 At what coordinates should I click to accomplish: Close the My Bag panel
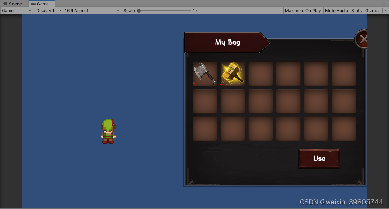point(361,39)
